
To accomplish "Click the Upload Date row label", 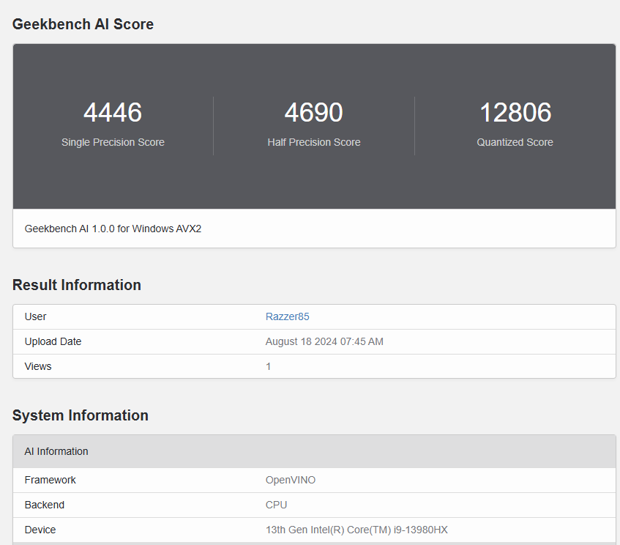I will pos(53,341).
